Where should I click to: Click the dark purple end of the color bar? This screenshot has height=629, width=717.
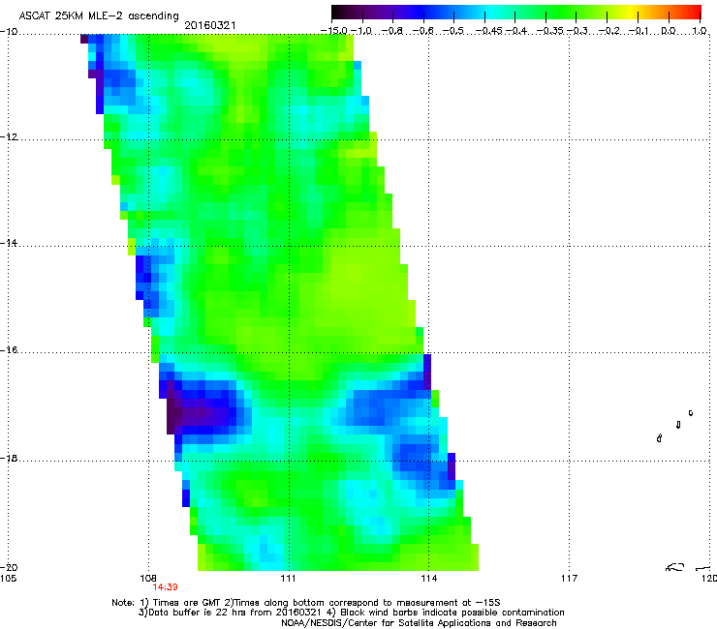tap(338, 12)
